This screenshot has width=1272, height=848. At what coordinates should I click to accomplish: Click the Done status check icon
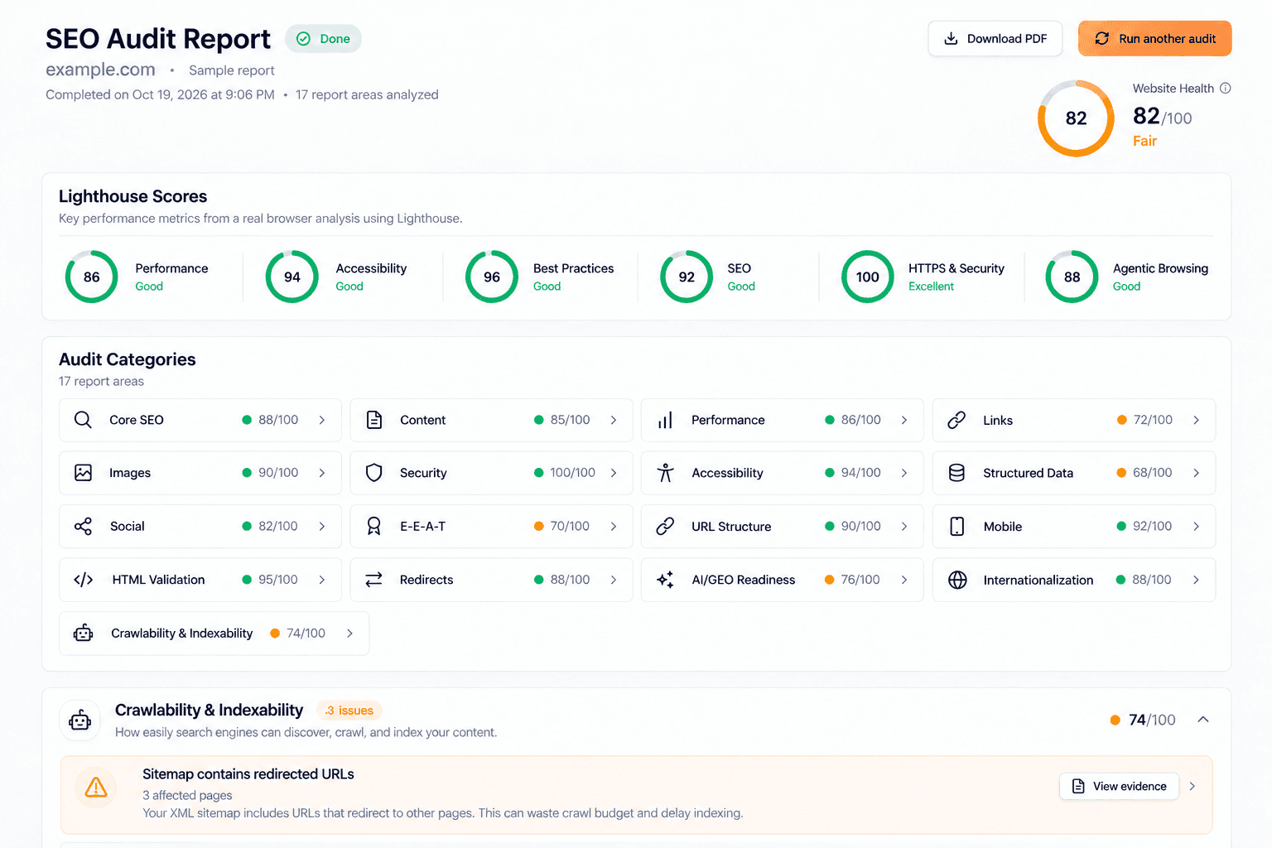coord(304,39)
